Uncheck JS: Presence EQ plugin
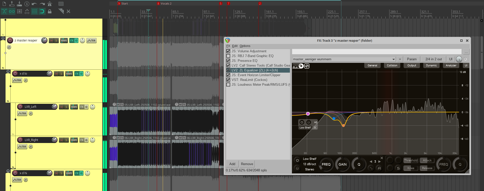 click(228, 61)
